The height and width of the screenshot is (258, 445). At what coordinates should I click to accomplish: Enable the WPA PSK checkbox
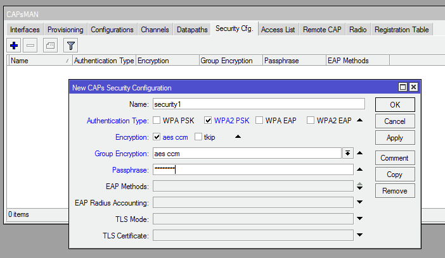(157, 120)
